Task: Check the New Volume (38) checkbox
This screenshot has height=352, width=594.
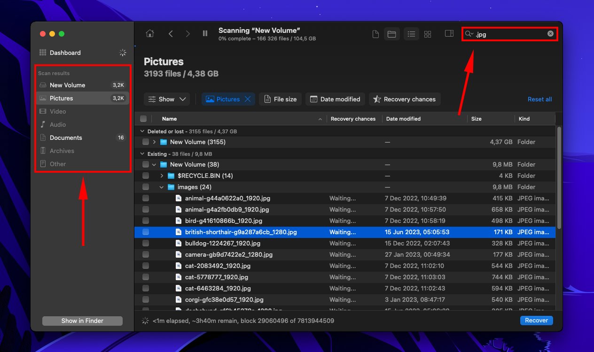Action: click(x=146, y=164)
